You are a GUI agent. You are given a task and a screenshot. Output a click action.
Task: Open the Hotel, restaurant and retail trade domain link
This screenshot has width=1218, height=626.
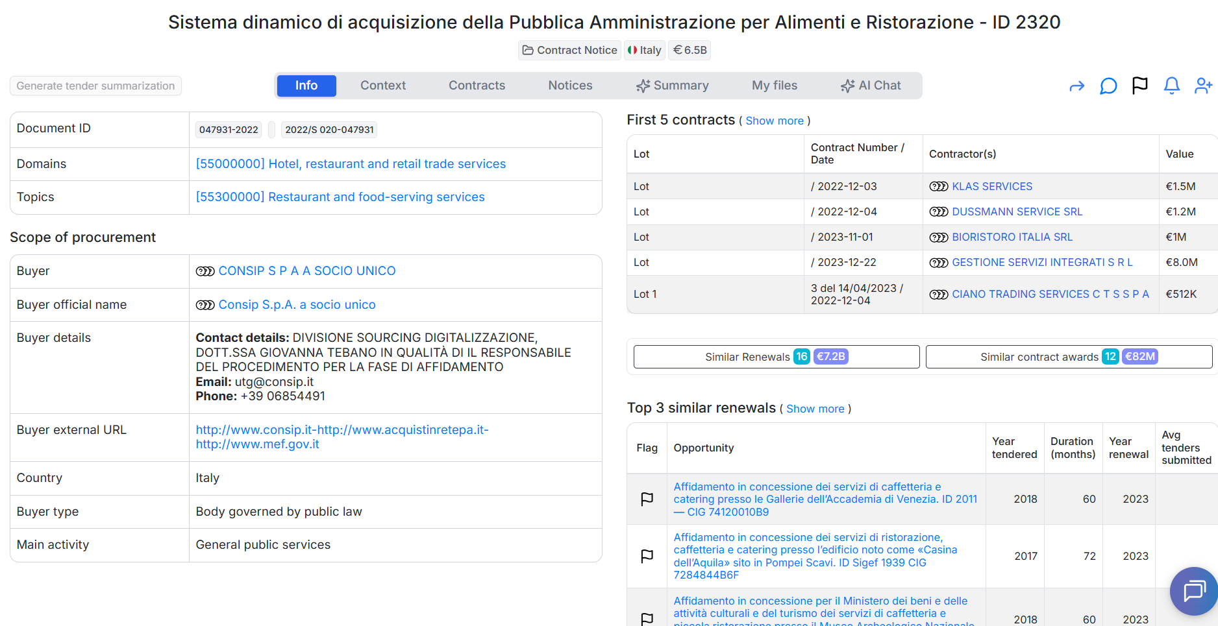point(351,164)
